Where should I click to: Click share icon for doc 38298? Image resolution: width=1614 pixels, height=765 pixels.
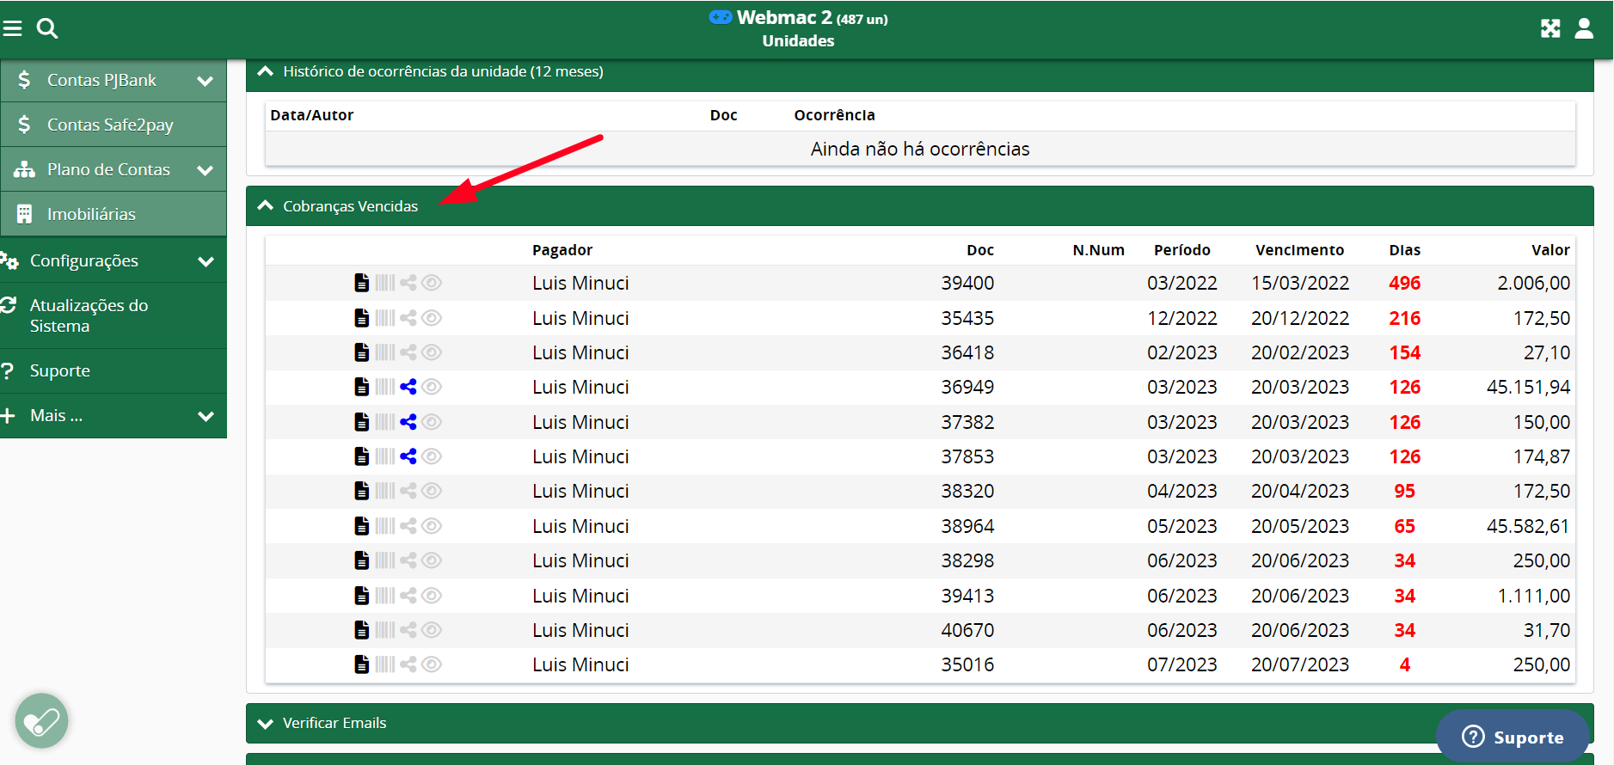(x=408, y=560)
